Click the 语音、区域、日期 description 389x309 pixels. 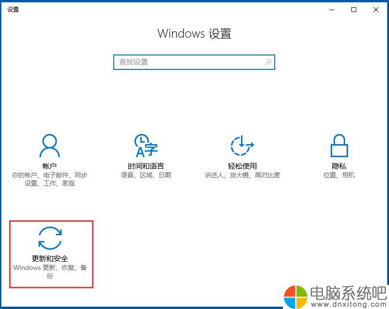click(x=146, y=175)
